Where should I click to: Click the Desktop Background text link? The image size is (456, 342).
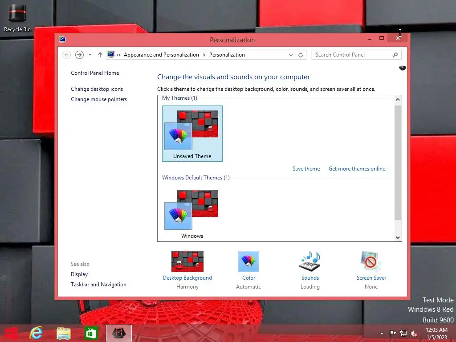(x=187, y=278)
